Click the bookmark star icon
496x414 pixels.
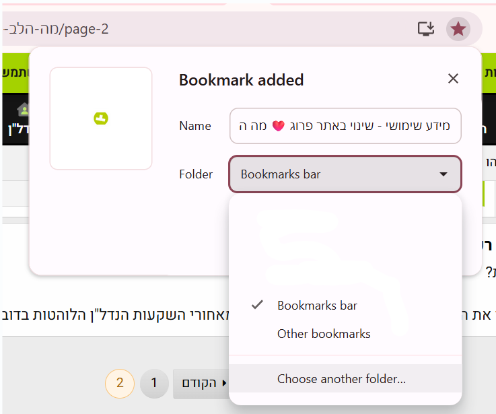click(x=458, y=29)
